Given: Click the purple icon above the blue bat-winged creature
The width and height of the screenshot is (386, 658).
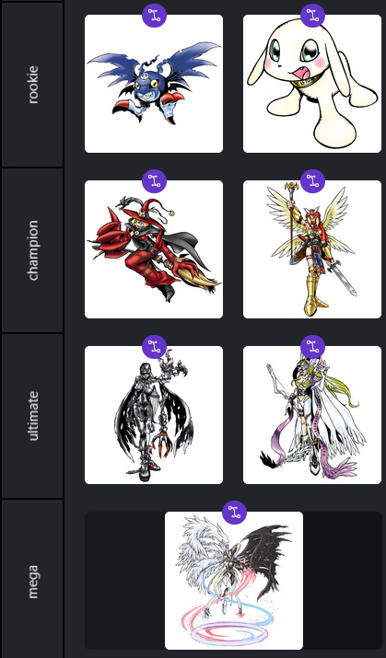Looking at the screenshot, I should 154,16.
